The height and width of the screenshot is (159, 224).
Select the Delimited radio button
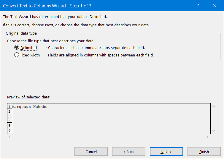17,48
